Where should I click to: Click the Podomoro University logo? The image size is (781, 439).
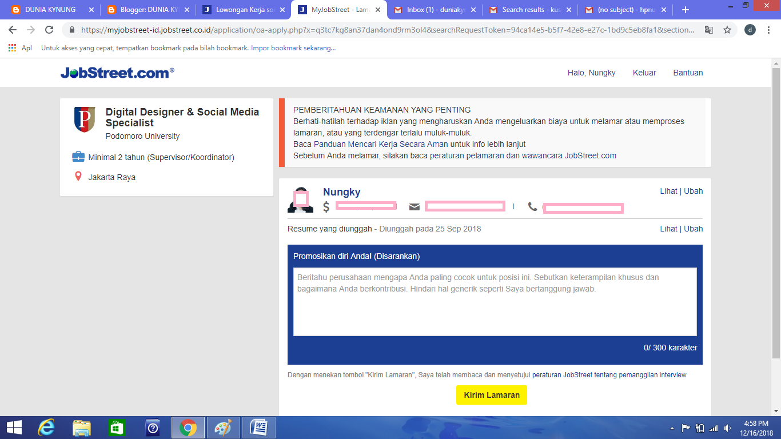[x=85, y=119]
